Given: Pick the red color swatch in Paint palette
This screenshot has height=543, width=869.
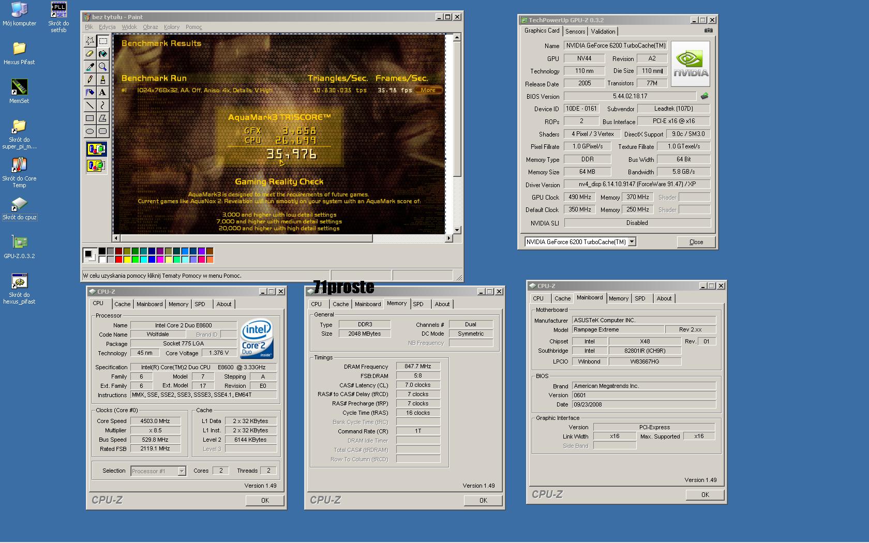Looking at the screenshot, I should pos(118,259).
